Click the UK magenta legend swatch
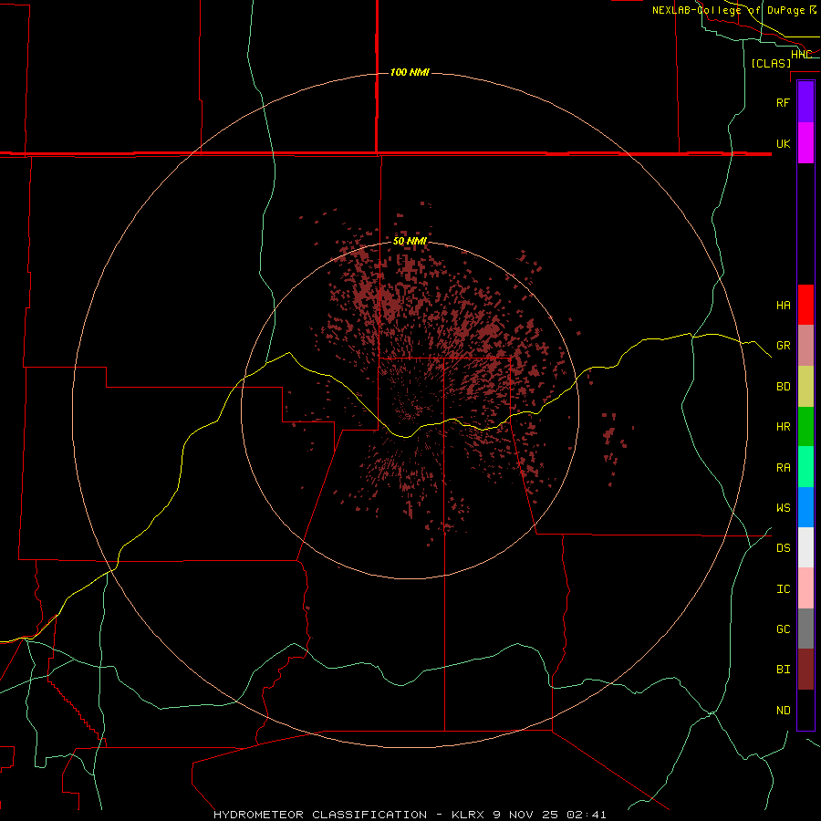Screen dimensions: 821x821 805,143
